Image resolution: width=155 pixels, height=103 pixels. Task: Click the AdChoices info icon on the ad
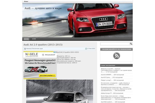(54, 52)
